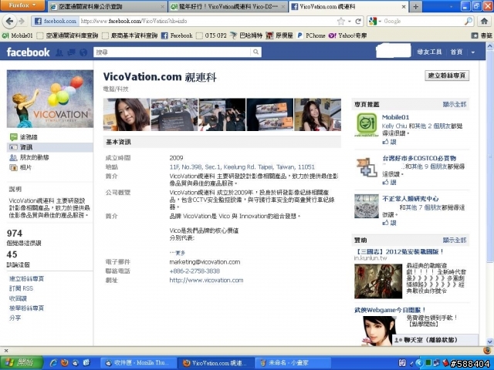Click the wall icon in sidebar
The width and height of the screenshot is (494, 370).
click(13, 137)
